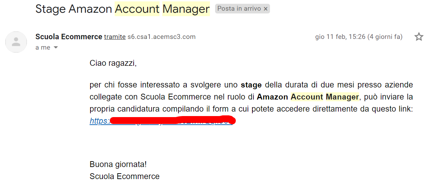Click bold 'Amazon Account Manager' in body text
Screen dimensions: 425x187
point(308,97)
